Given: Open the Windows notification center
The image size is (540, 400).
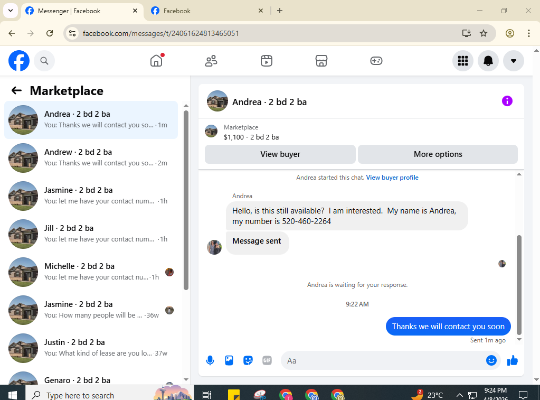Looking at the screenshot, I should [x=523, y=395].
